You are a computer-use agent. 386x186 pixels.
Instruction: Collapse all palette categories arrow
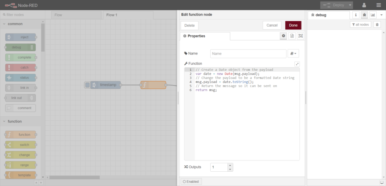click(x=36, y=183)
